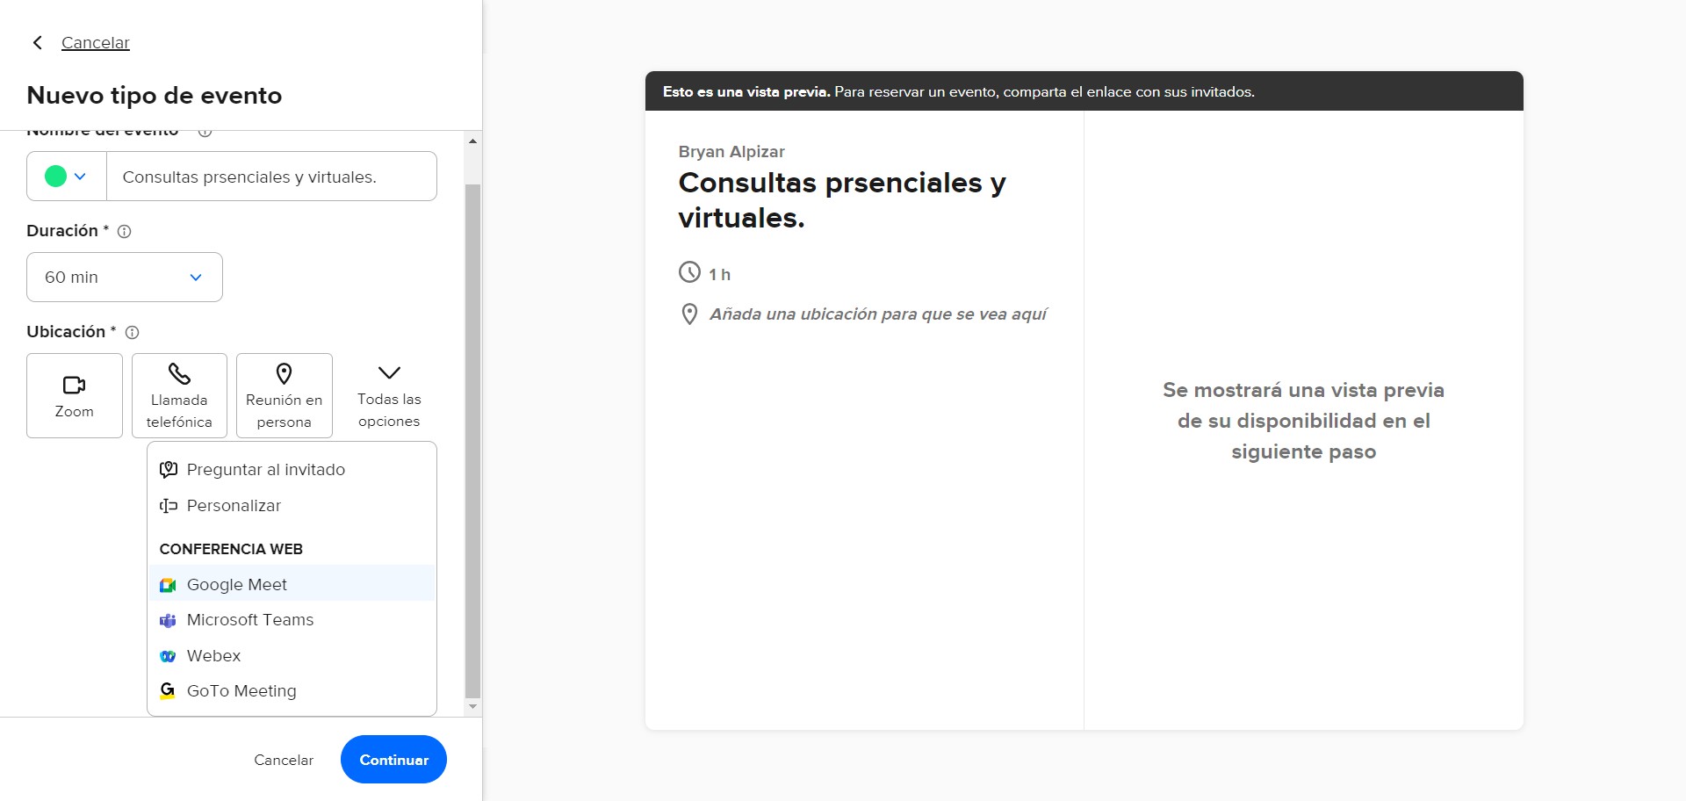Open the event color picker dropdown
Screen dimensions: 1686x801
click(81, 176)
